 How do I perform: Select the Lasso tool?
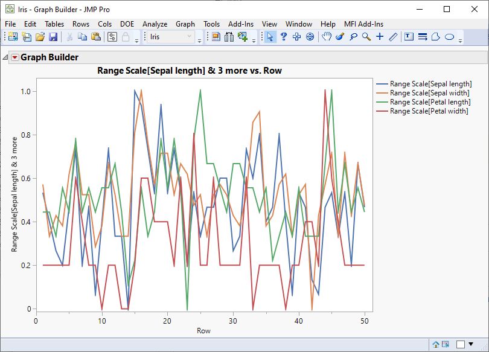pyautogui.click(x=353, y=37)
